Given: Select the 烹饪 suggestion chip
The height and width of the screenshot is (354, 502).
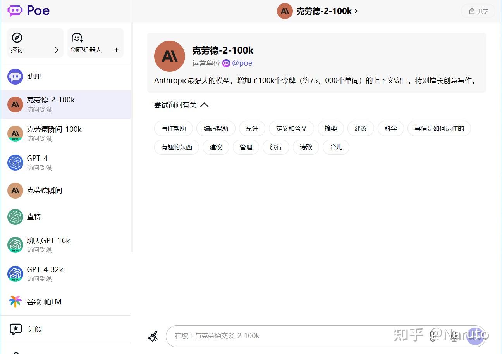Looking at the screenshot, I should [x=252, y=128].
